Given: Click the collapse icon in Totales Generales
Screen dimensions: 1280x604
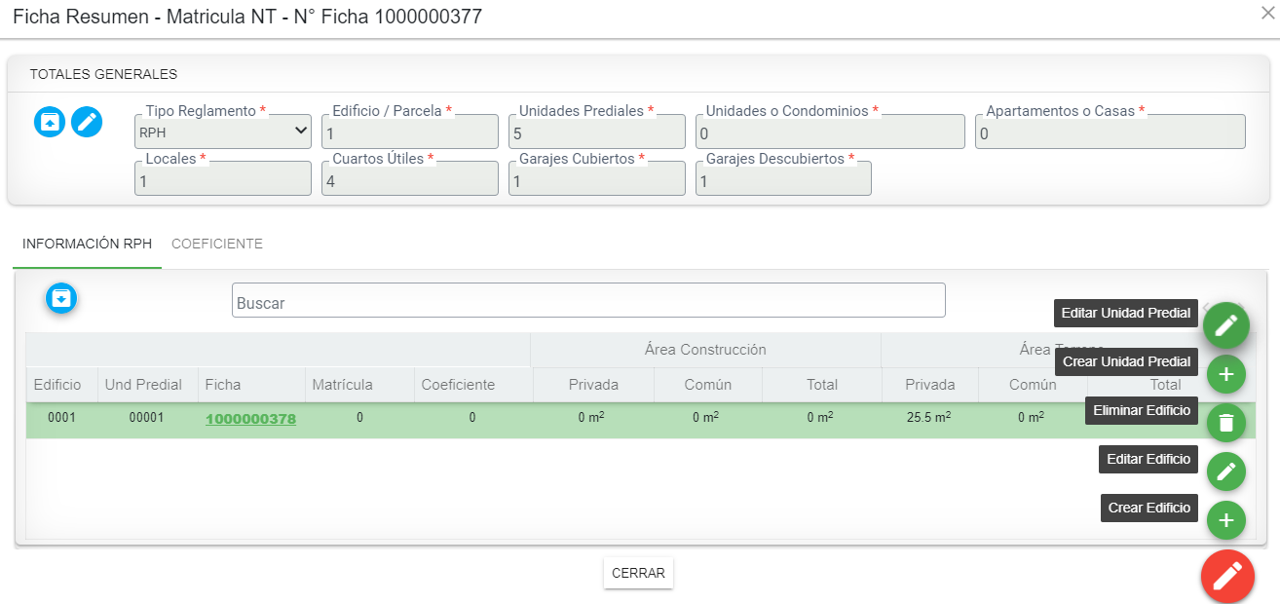Looking at the screenshot, I should (50, 122).
